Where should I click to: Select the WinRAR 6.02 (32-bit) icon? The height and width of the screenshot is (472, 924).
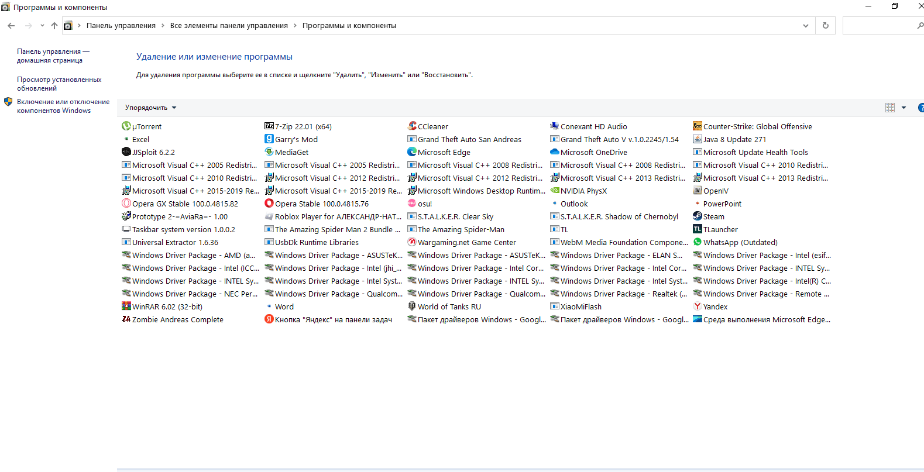point(126,306)
